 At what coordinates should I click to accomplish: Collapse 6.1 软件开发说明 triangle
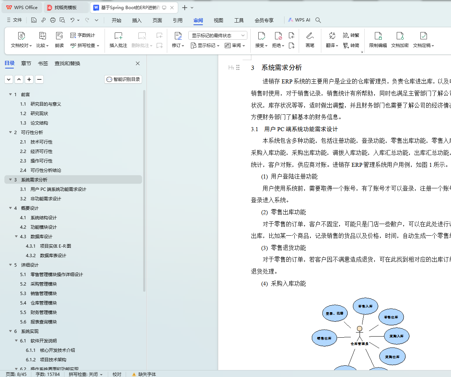coord(16,341)
